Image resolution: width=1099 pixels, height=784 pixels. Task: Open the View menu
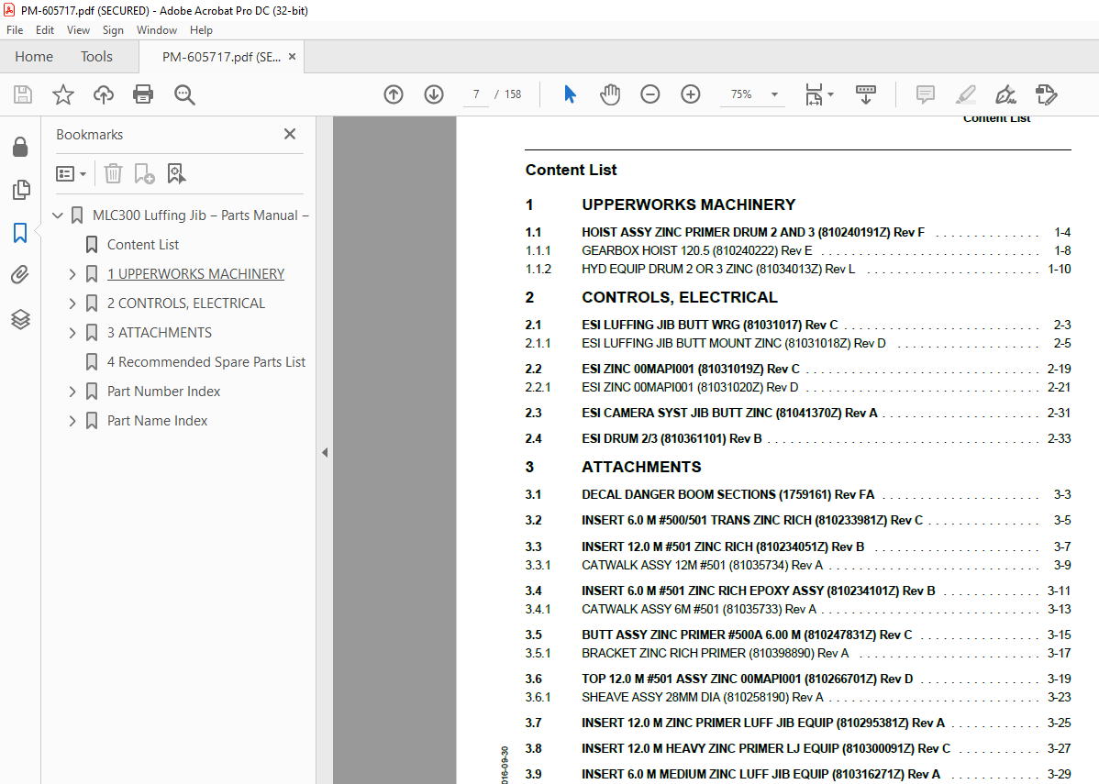pyautogui.click(x=78, y=30)
